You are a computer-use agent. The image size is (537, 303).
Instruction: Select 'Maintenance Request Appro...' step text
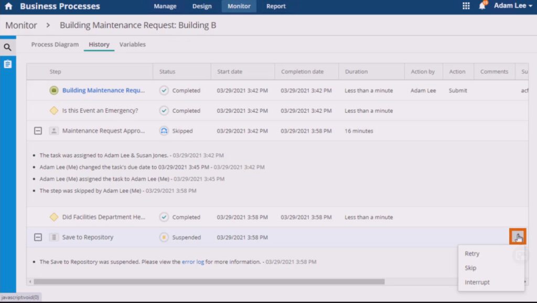[x=103, y=131]
